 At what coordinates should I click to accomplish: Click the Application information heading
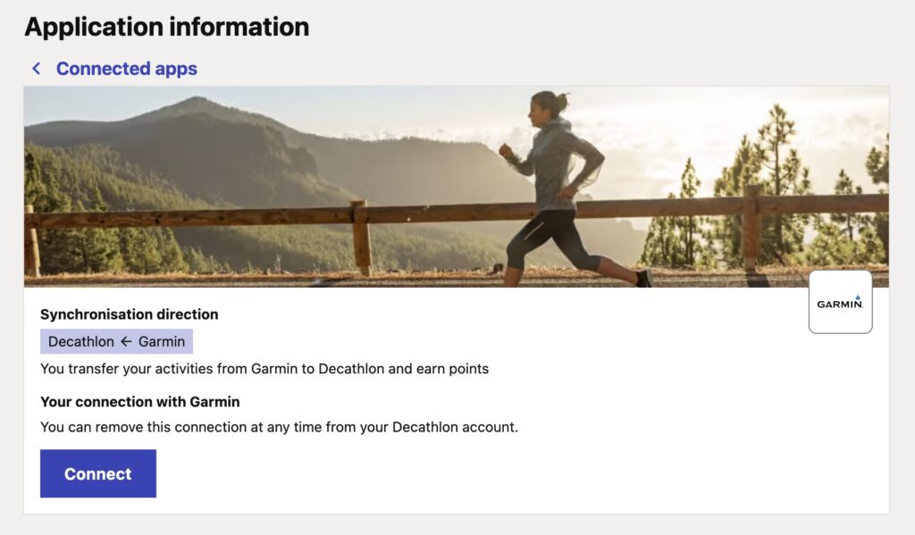[x=166, y=27]
